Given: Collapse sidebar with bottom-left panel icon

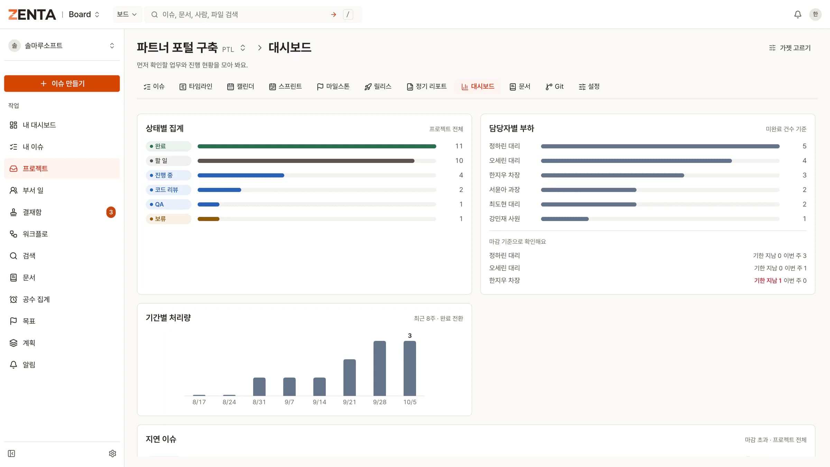Looking at the screenshot, I should click(x=11, y=454).
